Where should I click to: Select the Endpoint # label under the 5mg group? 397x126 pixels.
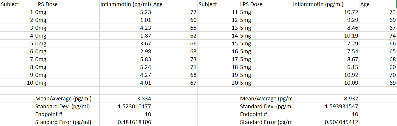(265, 114)
